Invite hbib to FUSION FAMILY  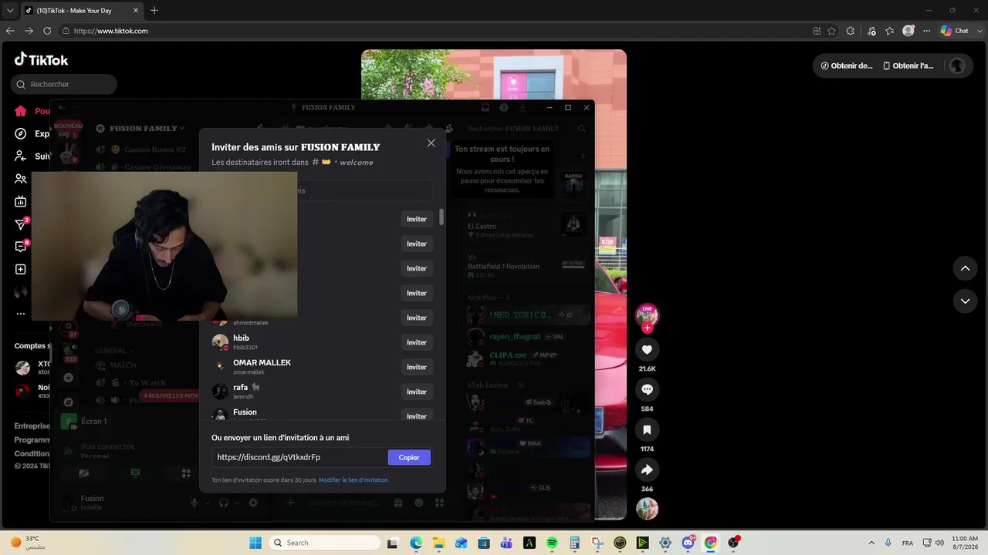click(417, 342)
